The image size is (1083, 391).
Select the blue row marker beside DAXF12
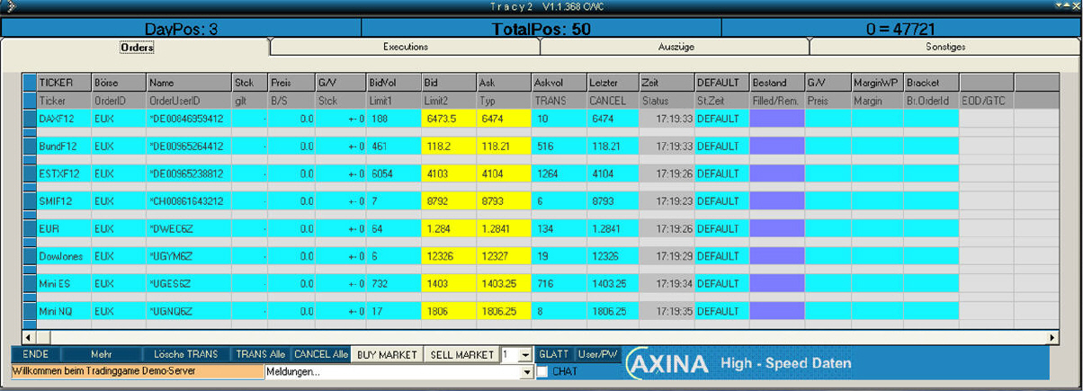point(29,118)
